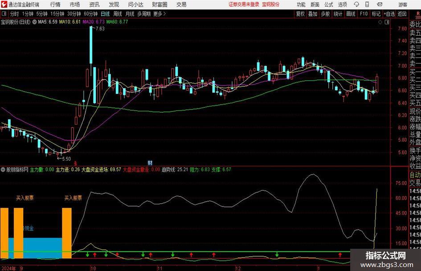Click the blue 财 marker on the chart
The width and height of the screenshot is (421, 271).
(x=150, y=163)
